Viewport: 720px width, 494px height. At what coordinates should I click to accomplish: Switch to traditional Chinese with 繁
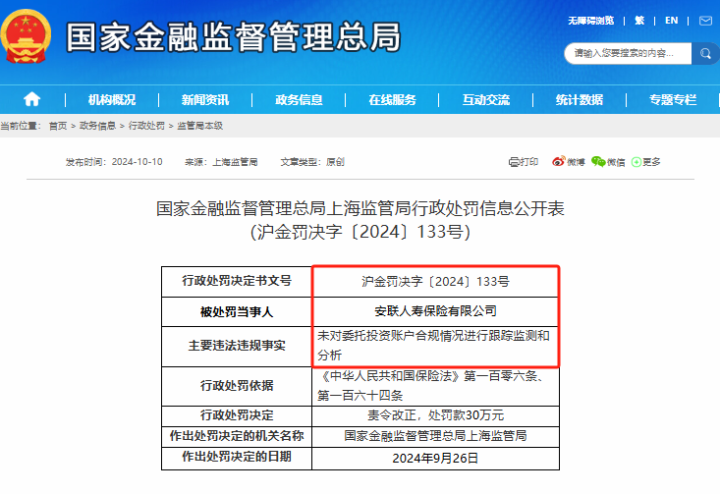(639, 20)
